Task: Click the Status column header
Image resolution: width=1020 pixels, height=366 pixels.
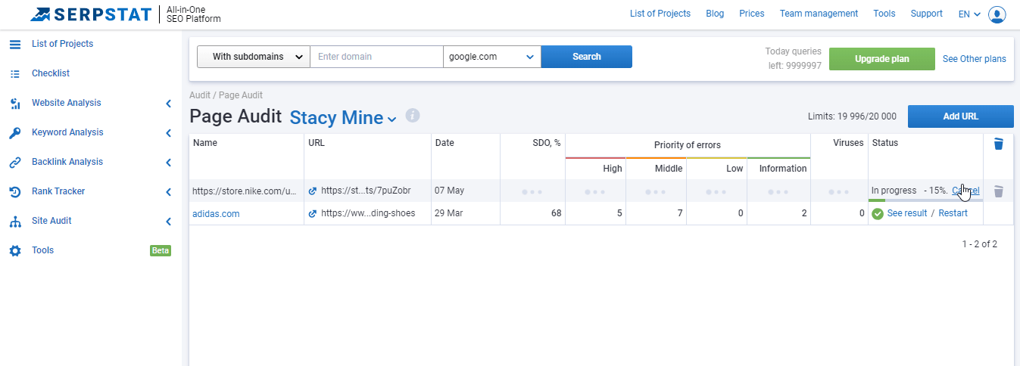Action: pos(885,143)
